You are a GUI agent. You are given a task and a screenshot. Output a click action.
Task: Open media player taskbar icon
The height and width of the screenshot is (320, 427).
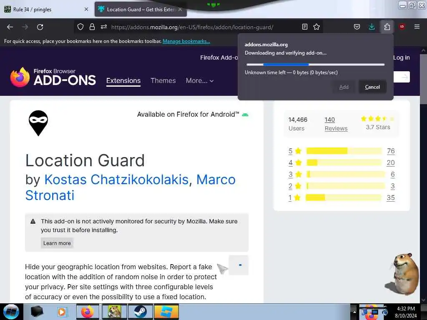(x=62, y=312)
